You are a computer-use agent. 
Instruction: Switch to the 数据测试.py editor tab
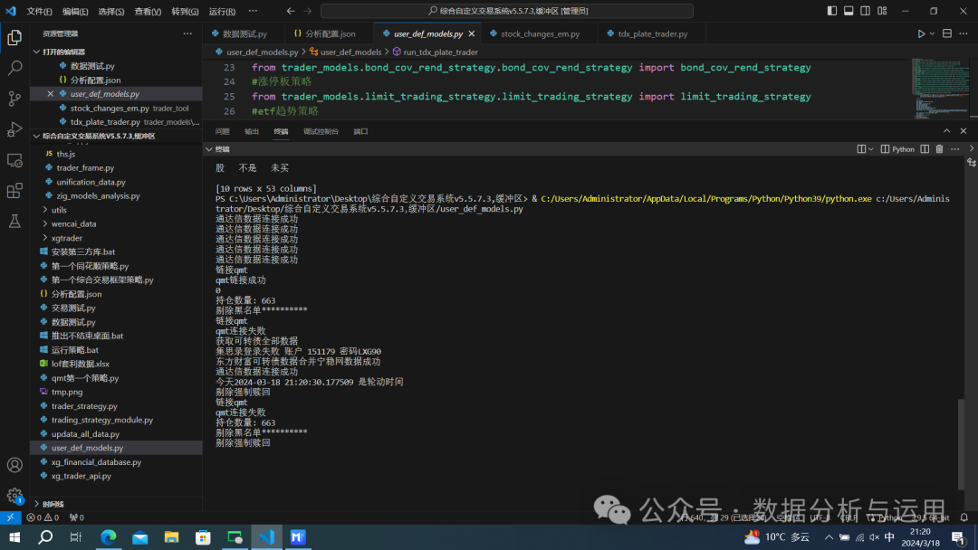coord(244,33)
